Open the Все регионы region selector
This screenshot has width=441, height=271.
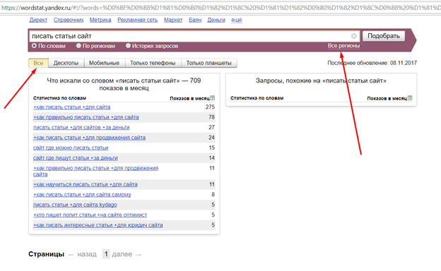click(x=343, y=45)
